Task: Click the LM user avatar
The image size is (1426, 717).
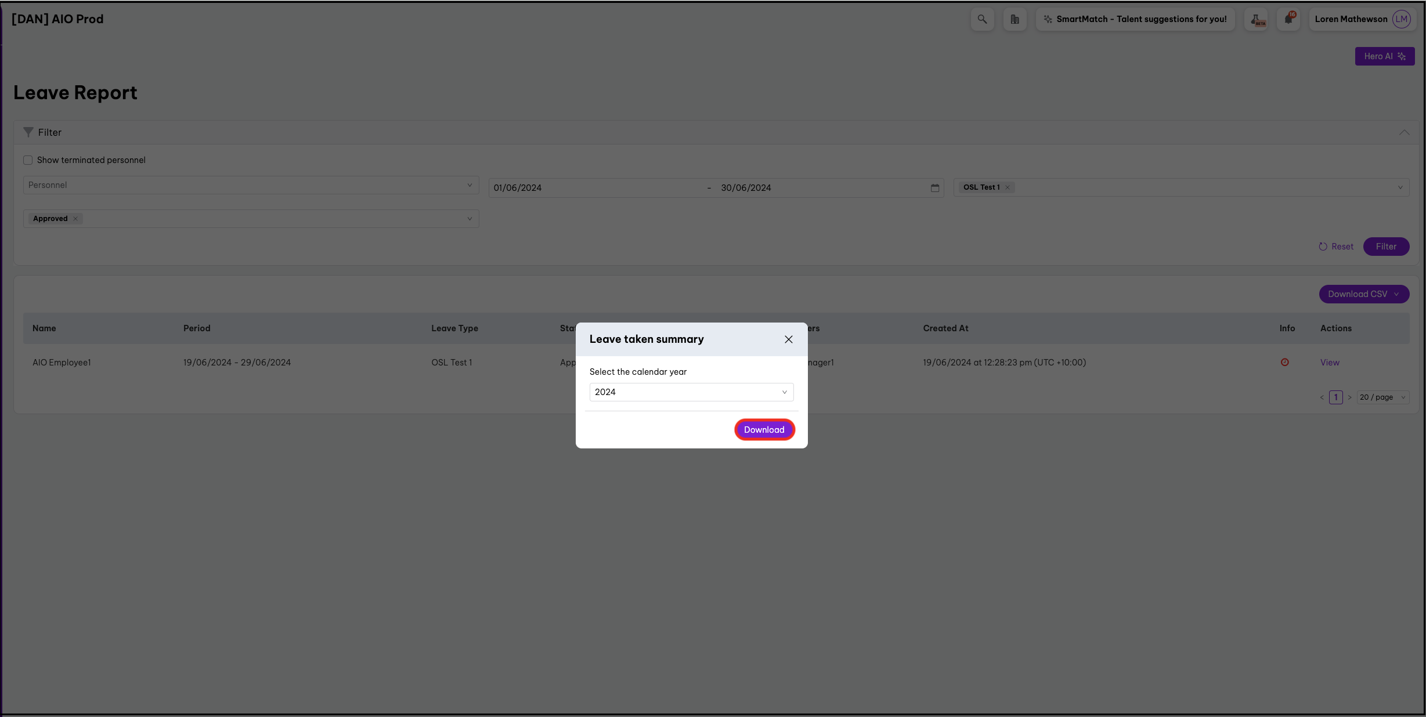Action: pyautogui.click(x=1401, y=19)
